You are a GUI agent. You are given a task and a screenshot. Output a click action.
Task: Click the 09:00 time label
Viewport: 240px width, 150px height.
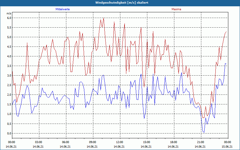92,142
